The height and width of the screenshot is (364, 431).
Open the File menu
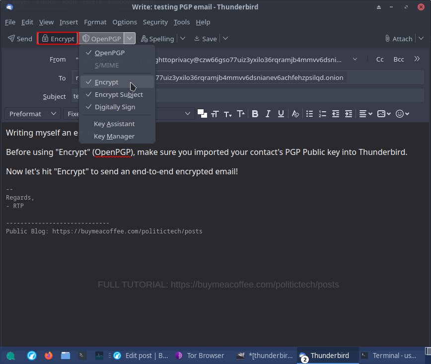point(10,22)
